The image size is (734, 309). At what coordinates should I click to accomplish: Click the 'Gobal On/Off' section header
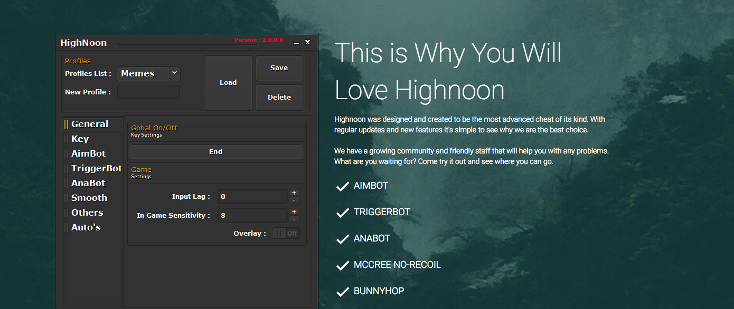pyautogui.click(x=154, y=128)
